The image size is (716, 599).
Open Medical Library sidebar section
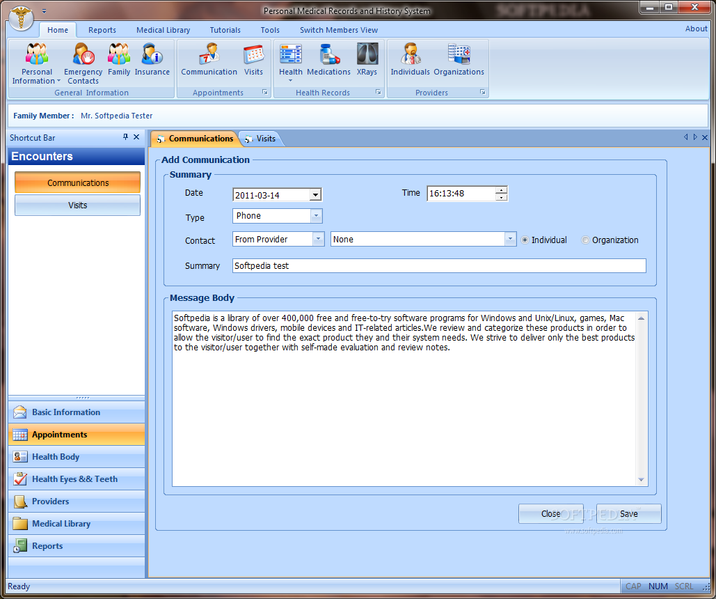[77, 524]
